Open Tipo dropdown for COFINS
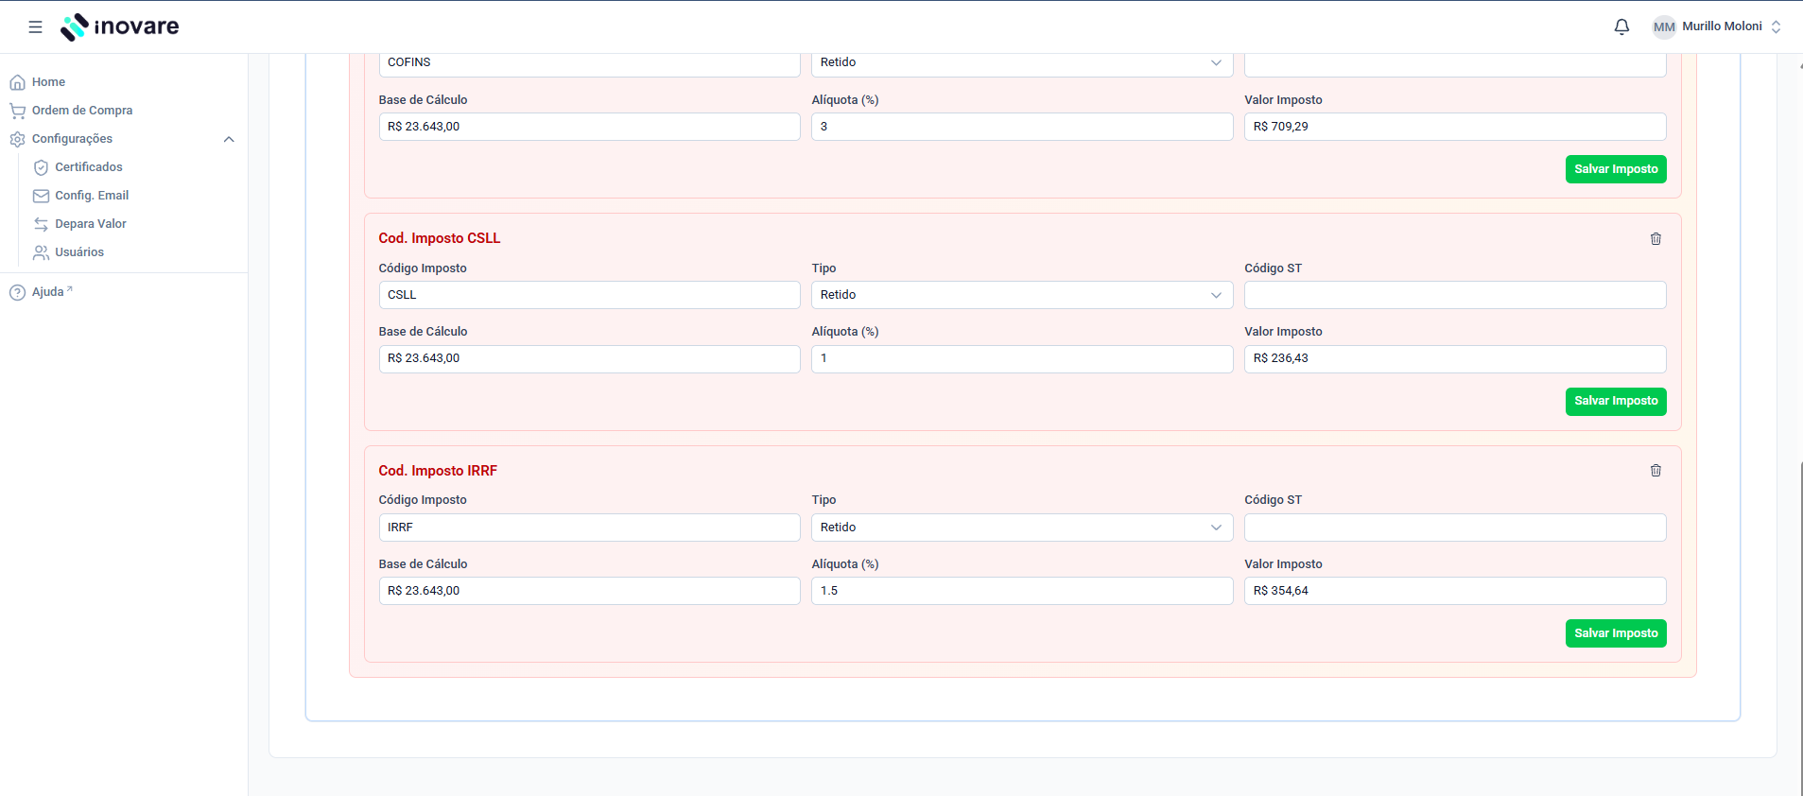1803x796 pixels. tap(1022, 63)
